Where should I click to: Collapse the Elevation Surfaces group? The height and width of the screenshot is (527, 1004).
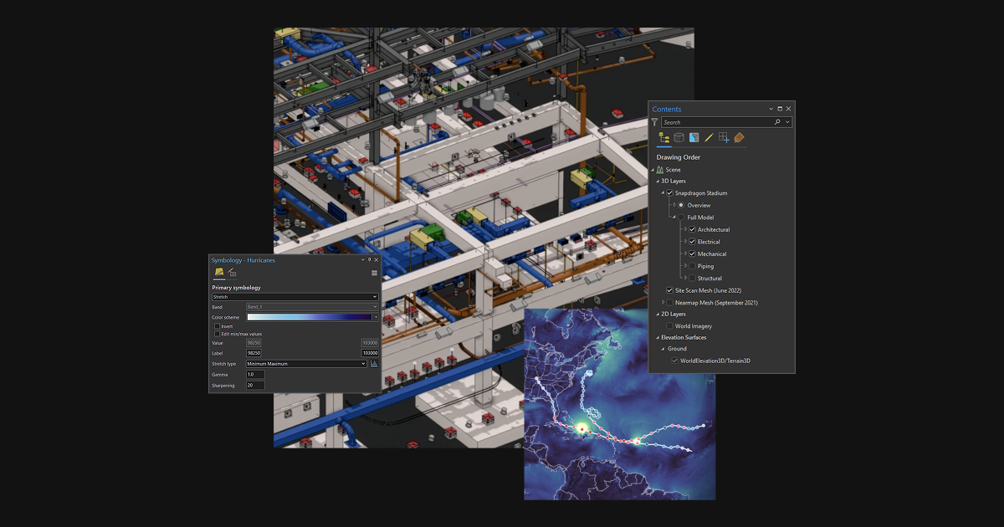658,336
